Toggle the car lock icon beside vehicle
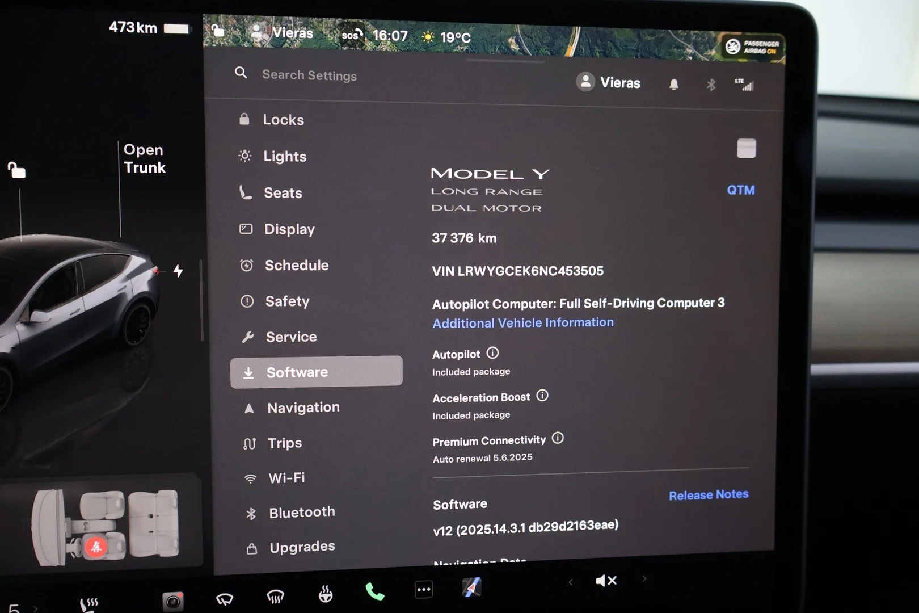Screen dimensions: 919x613 (x=16, y=170)
